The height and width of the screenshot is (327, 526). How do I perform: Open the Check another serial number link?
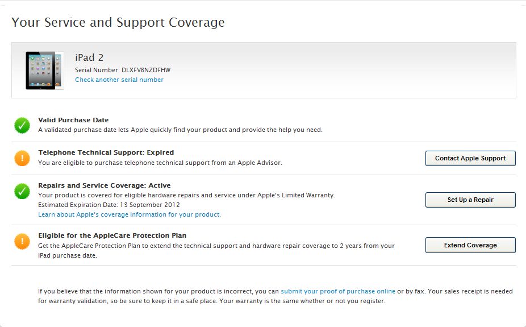click(119, 80)
